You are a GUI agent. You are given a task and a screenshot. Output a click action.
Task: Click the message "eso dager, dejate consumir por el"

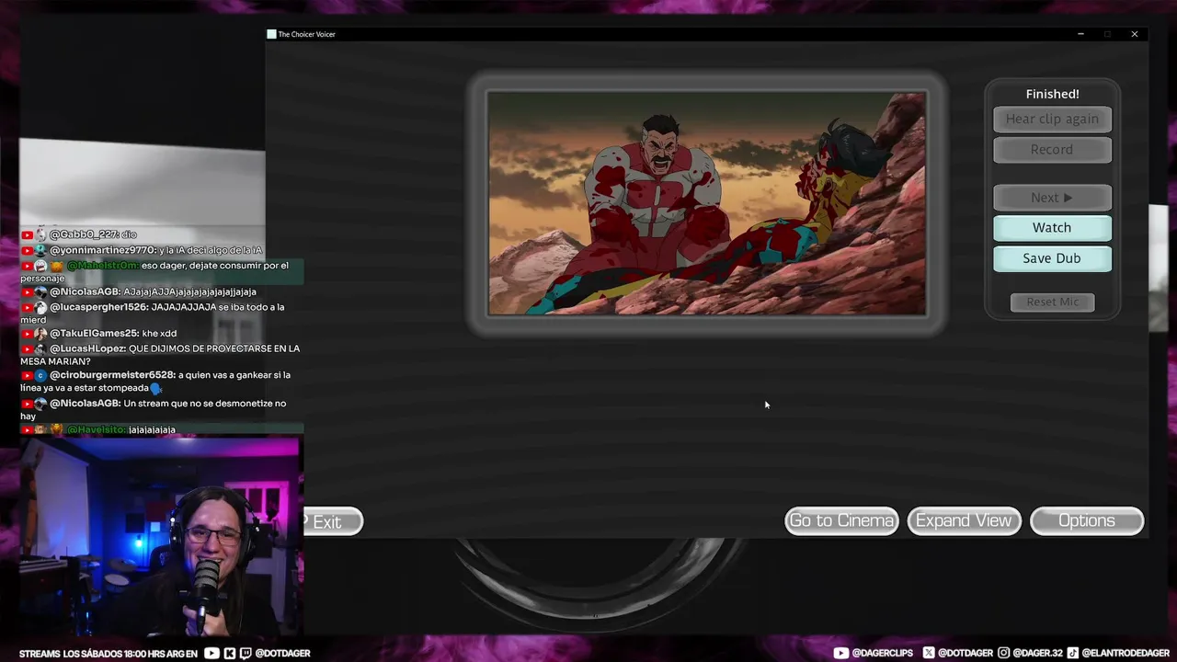215,266
